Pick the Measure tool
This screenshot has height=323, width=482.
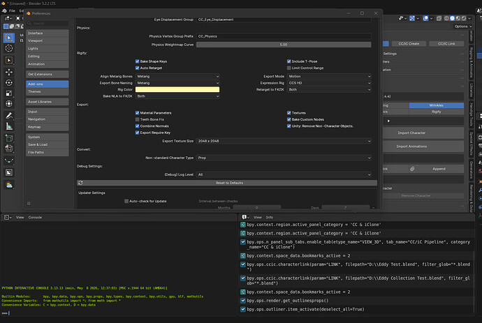9,126
